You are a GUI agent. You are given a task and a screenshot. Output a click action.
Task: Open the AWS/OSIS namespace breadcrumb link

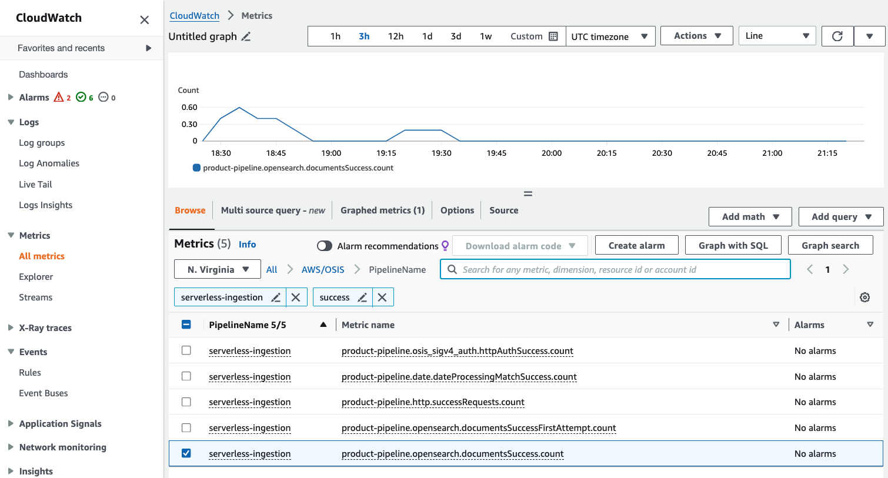[323, 269]
